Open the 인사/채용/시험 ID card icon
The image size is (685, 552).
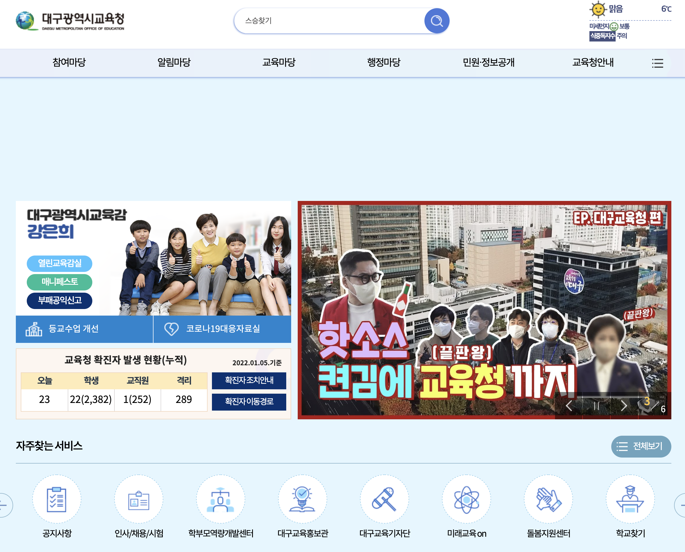139,500
